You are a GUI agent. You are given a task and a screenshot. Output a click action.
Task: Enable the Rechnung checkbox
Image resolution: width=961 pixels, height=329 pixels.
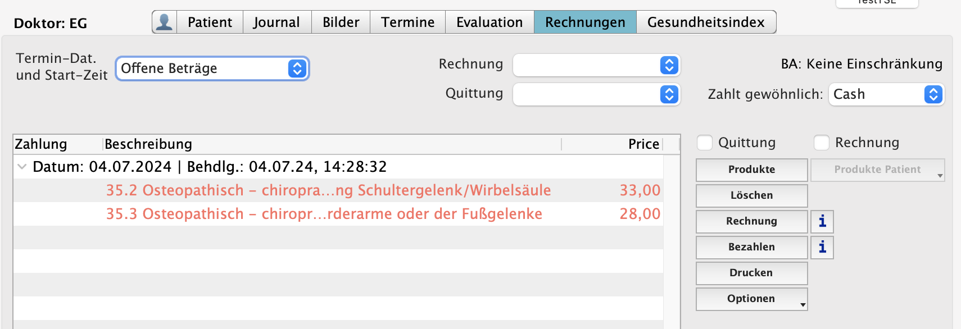point(822,143)
